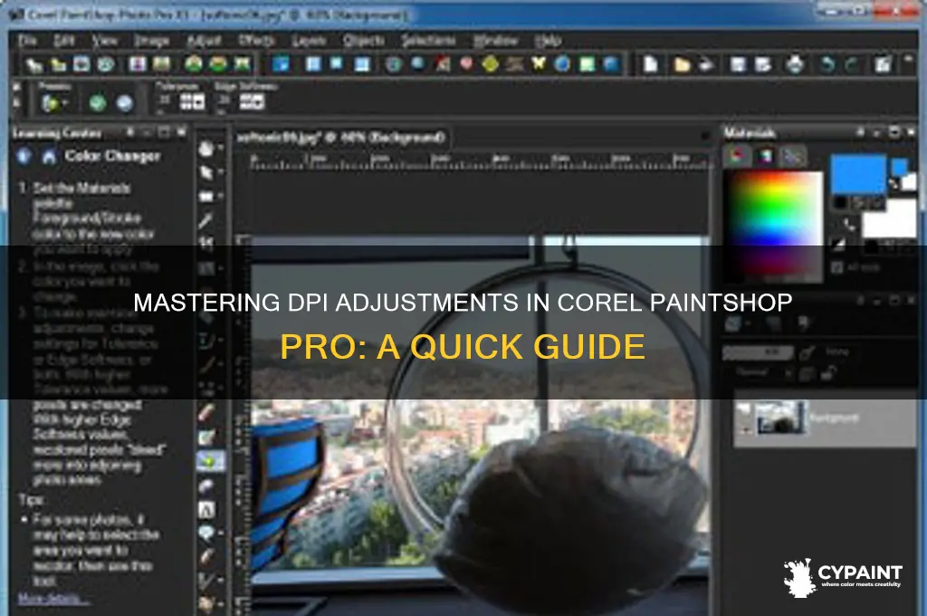Open the Adjust menu

204,40
